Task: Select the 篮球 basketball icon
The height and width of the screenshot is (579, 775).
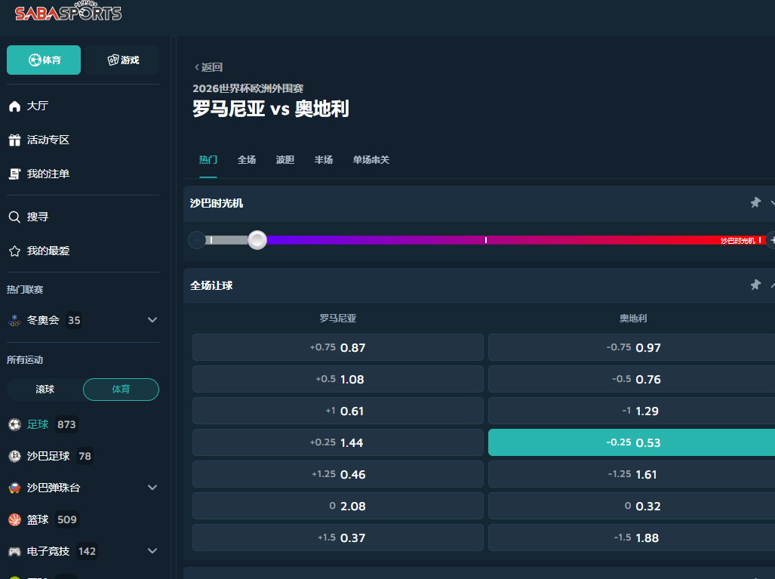Action: click(14, 519)
